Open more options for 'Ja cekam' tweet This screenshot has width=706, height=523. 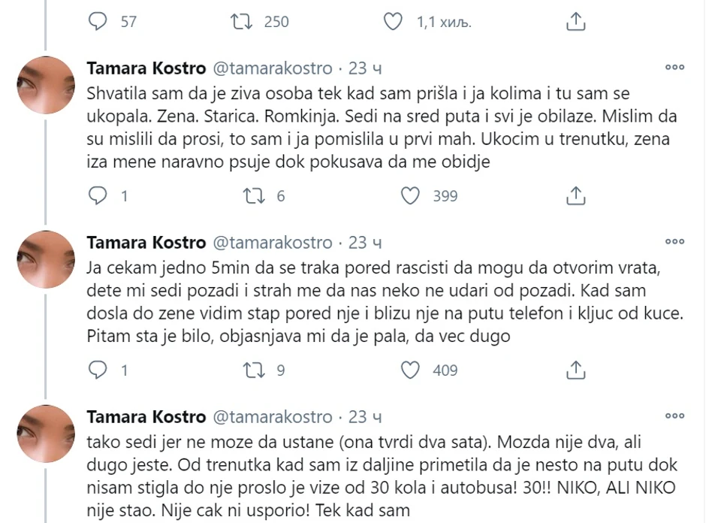click(x=674, y=242)
